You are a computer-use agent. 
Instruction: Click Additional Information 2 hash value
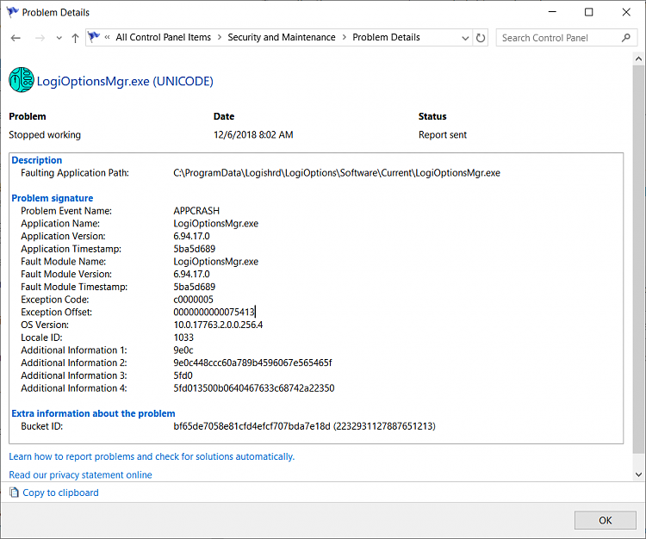[252, 362]
